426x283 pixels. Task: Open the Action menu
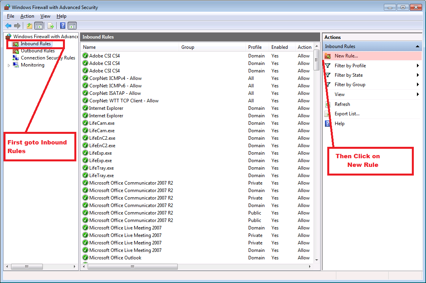27,16
